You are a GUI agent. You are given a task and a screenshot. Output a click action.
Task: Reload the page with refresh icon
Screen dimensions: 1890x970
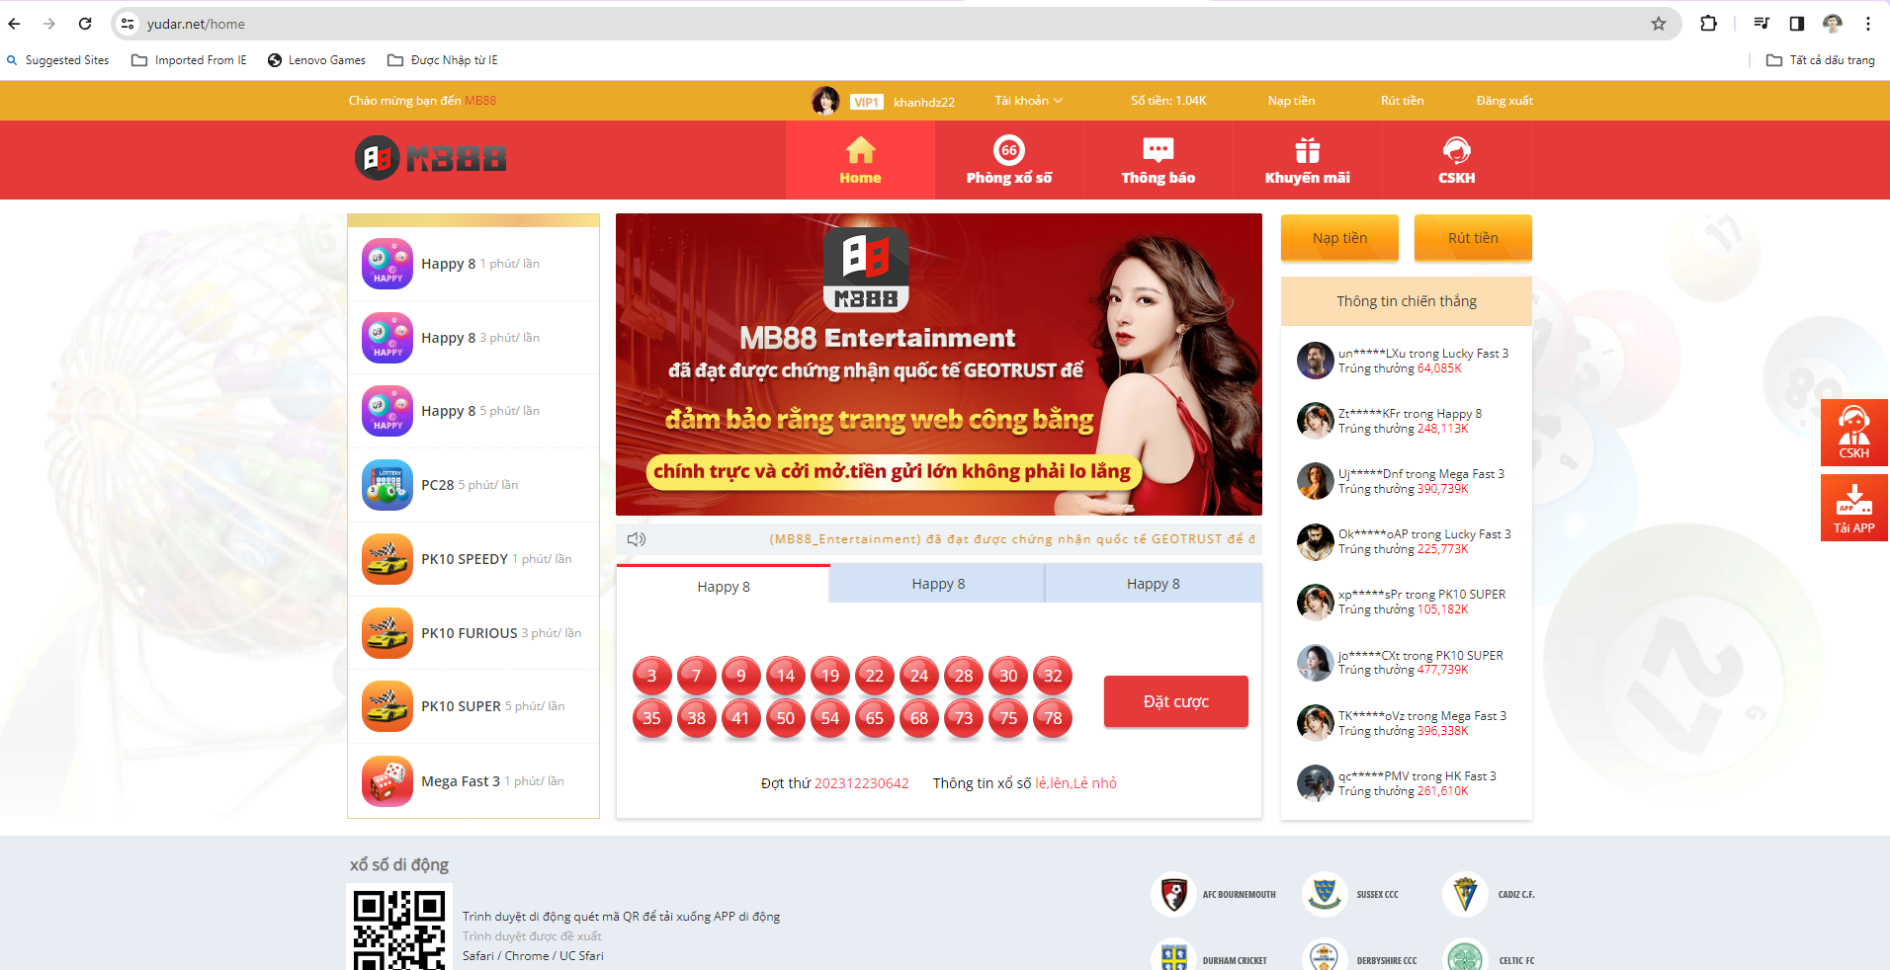(x=85, y=24)
